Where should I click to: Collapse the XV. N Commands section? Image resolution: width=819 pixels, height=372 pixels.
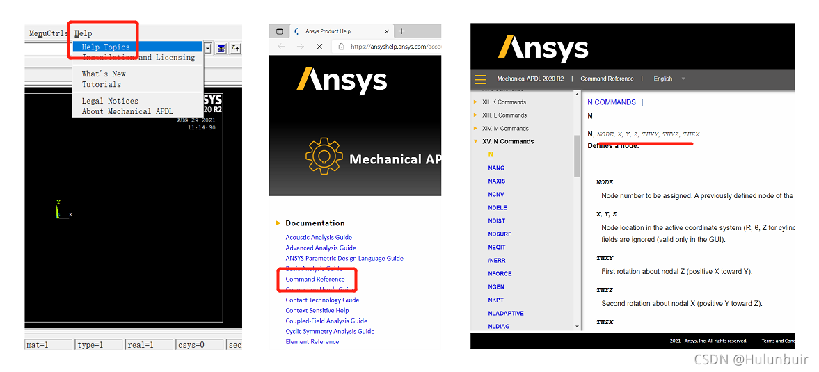(476, 142)
